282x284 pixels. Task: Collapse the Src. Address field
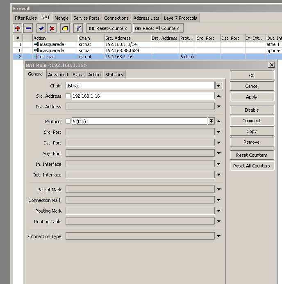(219, 96)
